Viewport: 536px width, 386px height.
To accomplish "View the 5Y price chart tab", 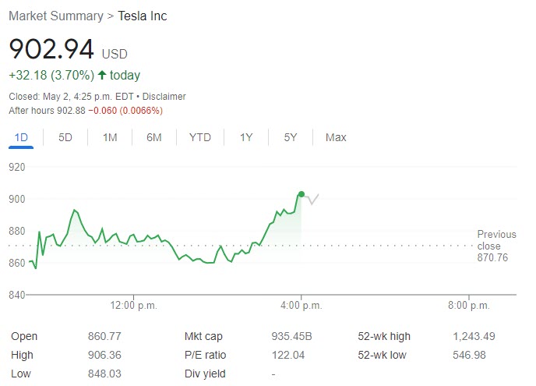I will pos(291,137).
